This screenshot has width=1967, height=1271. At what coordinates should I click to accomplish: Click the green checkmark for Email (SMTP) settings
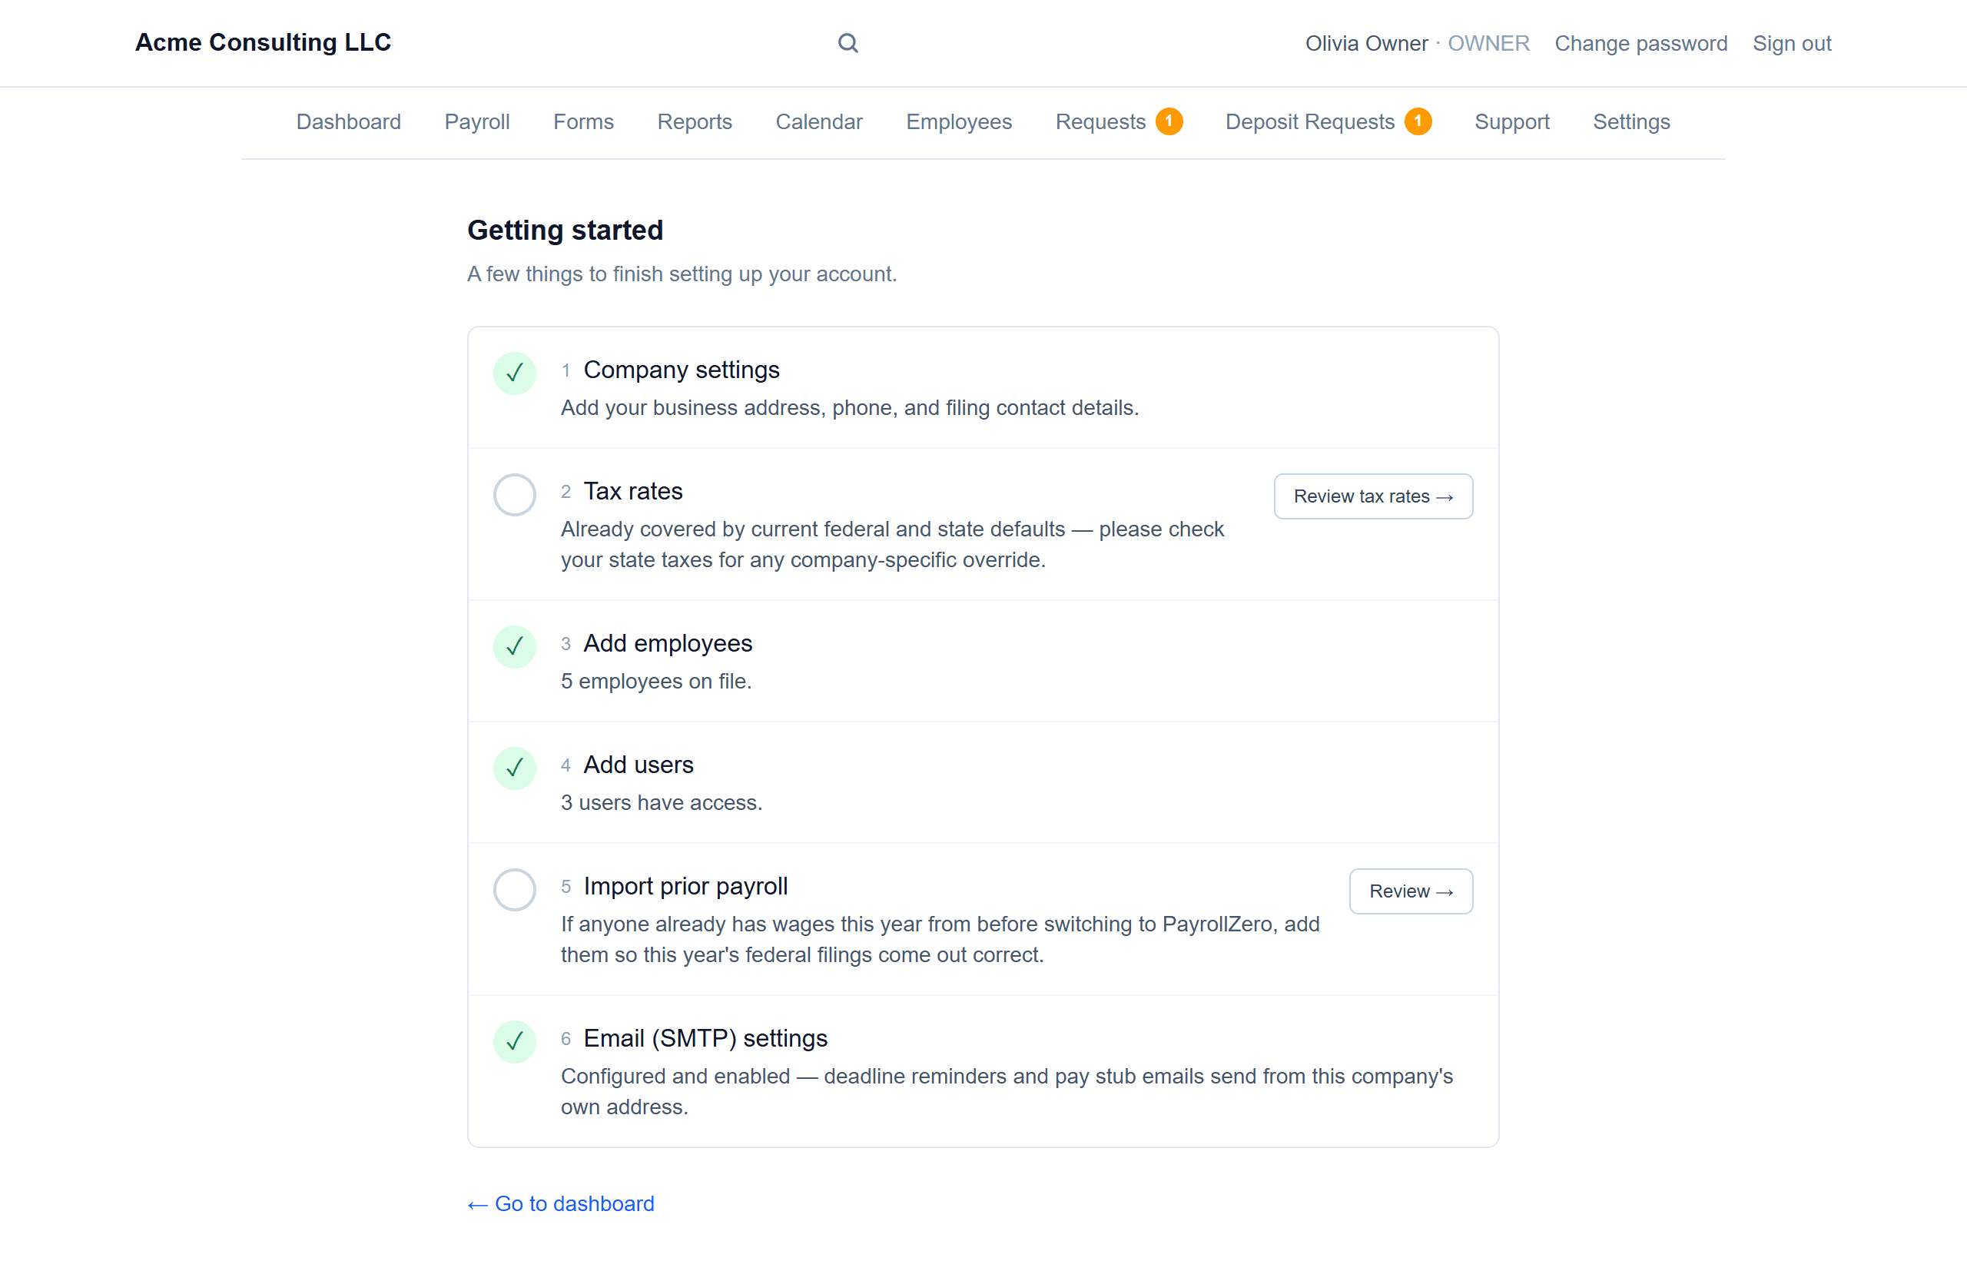click(x=514, y=1040)
